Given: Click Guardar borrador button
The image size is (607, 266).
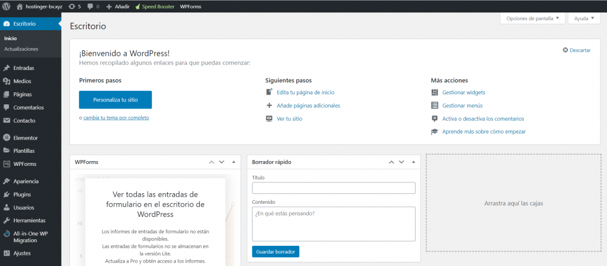Looking at the screenshot, I should (x=276, y=251).
